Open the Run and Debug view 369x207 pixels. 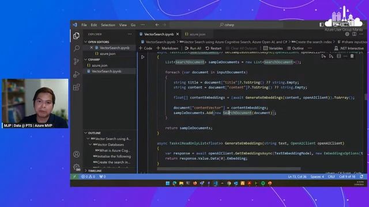(76, 74)
